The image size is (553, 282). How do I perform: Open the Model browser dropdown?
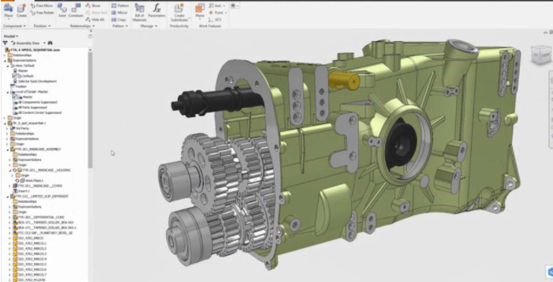pos(11,36)
